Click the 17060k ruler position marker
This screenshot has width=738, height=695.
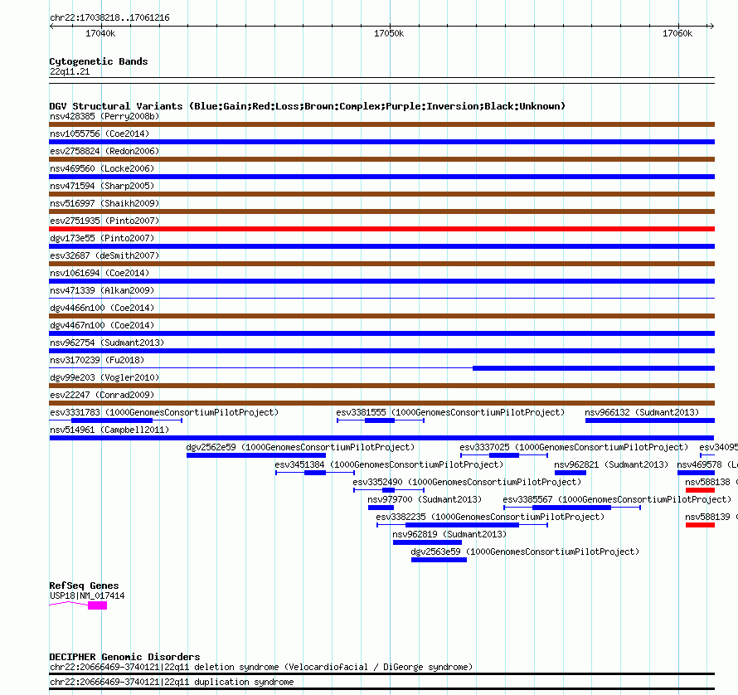coord(677,33)
